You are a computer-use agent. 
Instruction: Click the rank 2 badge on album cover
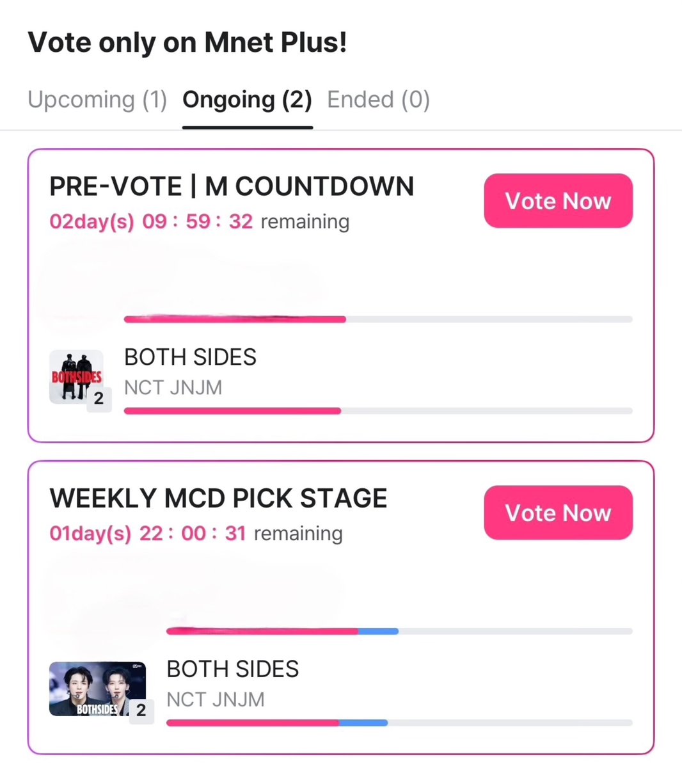coord(99,399)
